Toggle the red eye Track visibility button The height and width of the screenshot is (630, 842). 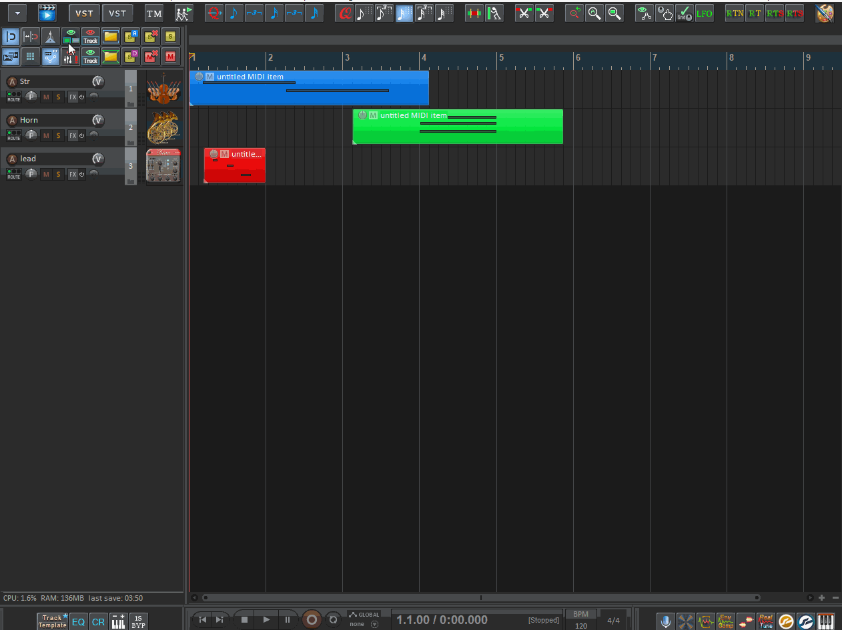[91, 37]
